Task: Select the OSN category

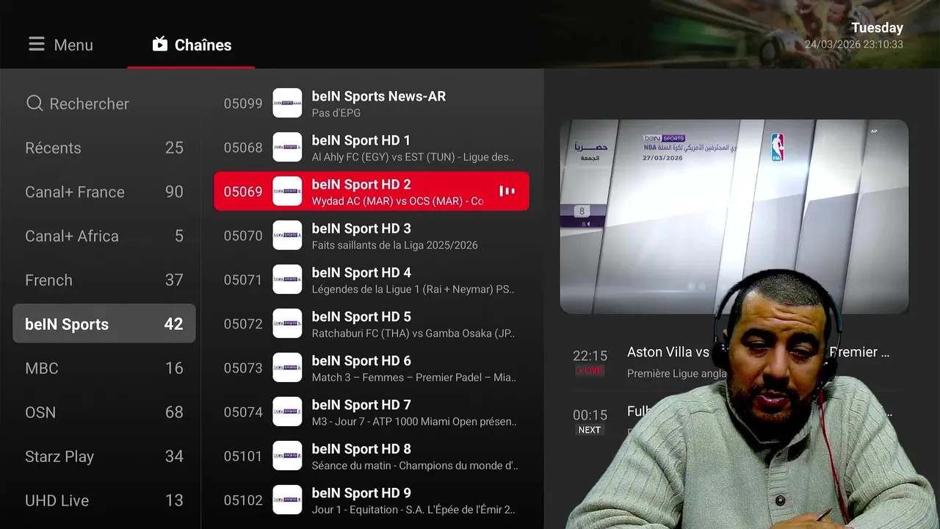Action: [x=104, y=412]
